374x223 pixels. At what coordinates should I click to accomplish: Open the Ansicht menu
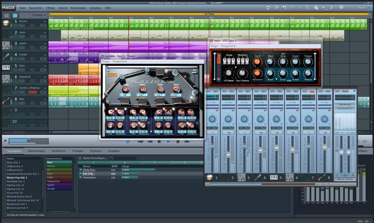[x=63, y=8]
